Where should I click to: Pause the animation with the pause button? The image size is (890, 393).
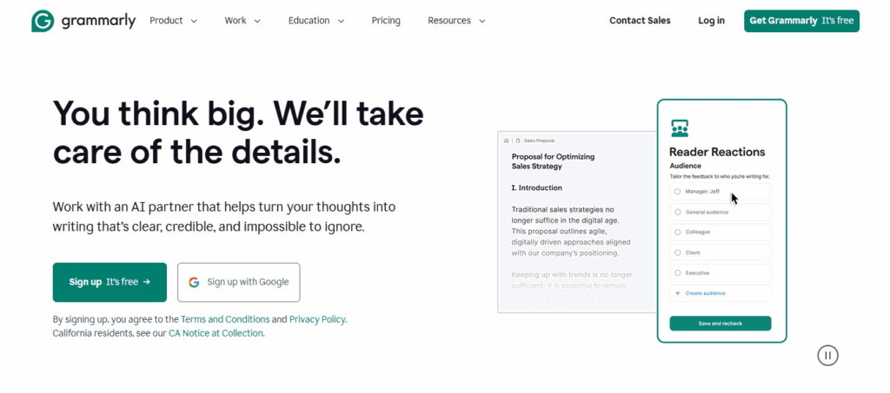coord(827,355)
